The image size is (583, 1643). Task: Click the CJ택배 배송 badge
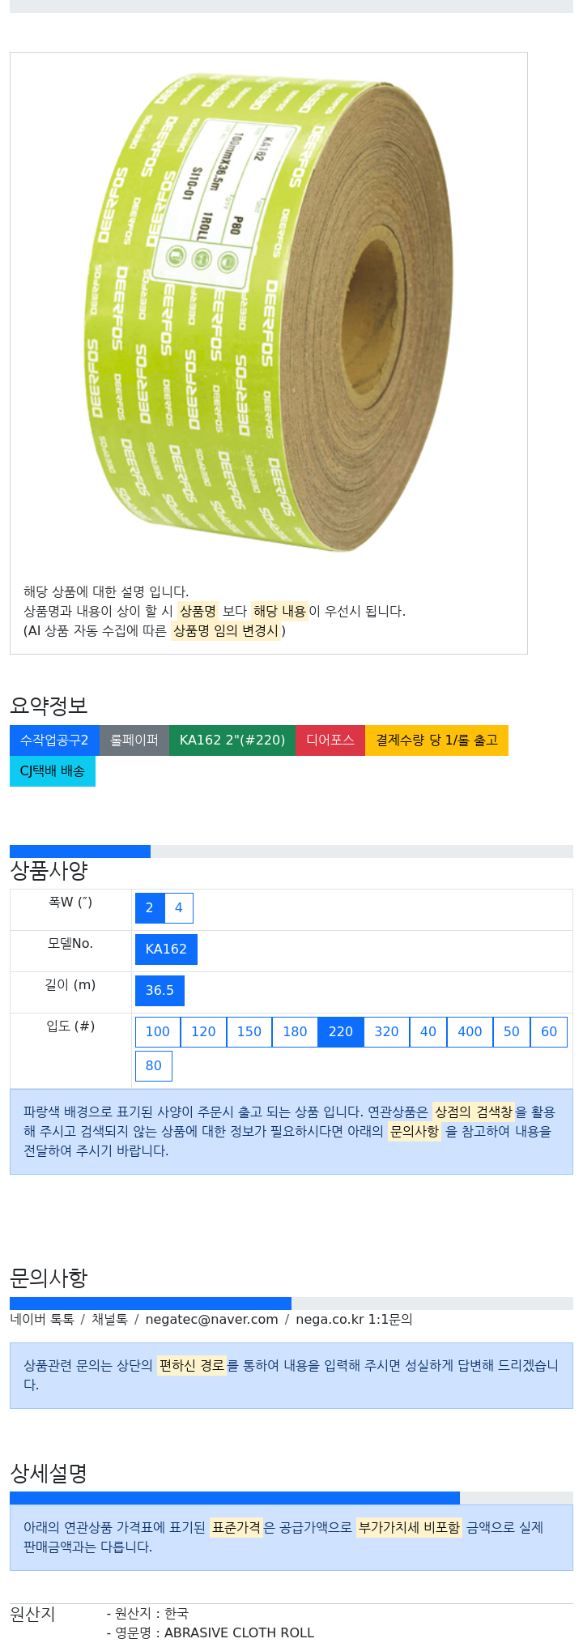pos(53,771)
